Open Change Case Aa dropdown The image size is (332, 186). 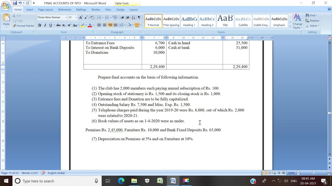coord(75,25)
